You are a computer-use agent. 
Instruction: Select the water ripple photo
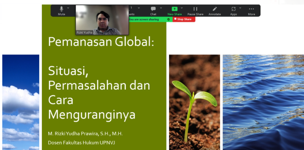tap(263, 102)
